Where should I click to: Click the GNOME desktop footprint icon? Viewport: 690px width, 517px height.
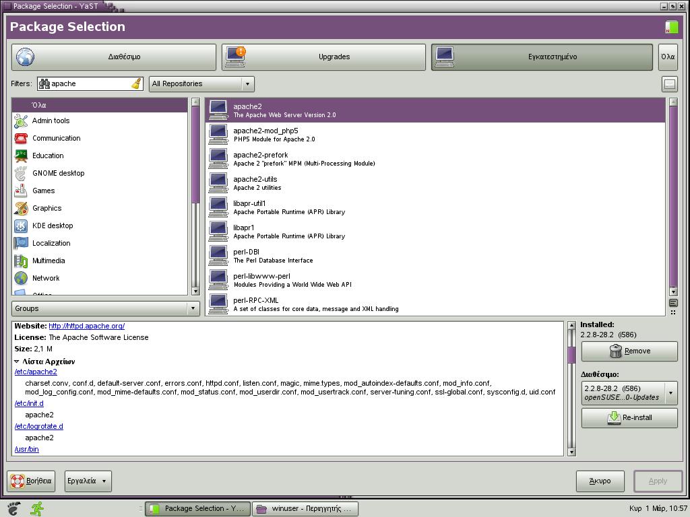pos(21,173)
